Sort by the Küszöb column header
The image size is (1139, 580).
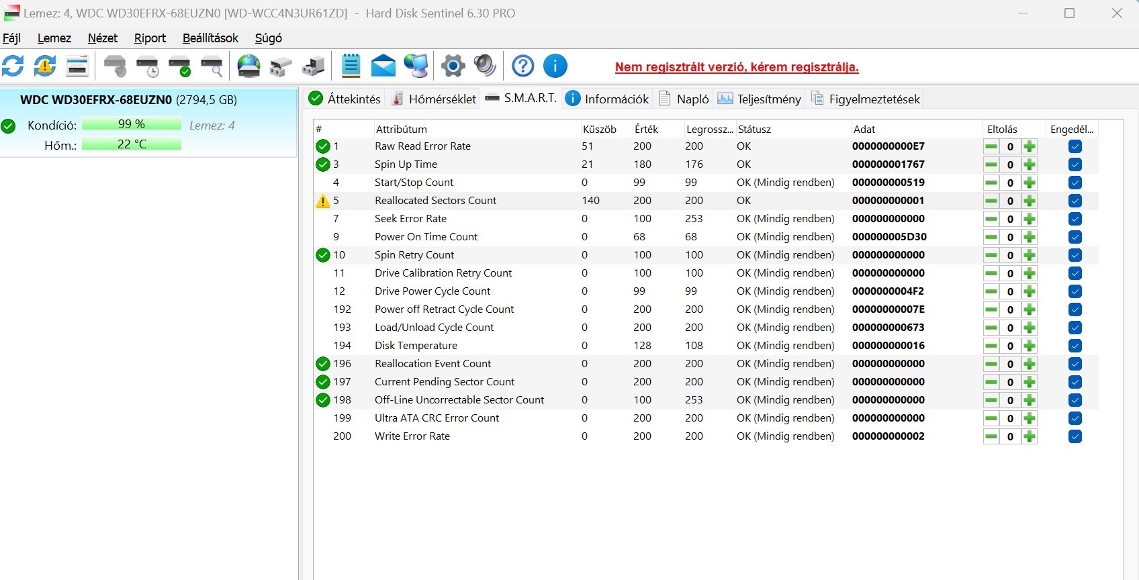[606, 129]
